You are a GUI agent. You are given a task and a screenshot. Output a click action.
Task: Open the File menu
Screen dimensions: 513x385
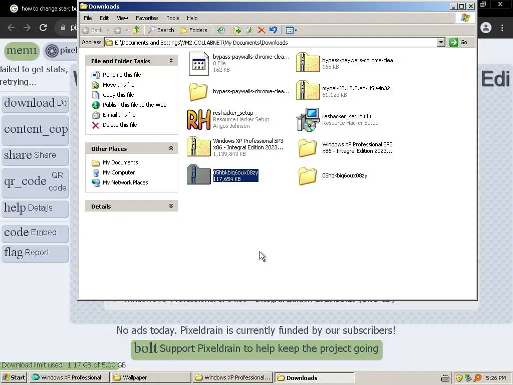point(88,18)
